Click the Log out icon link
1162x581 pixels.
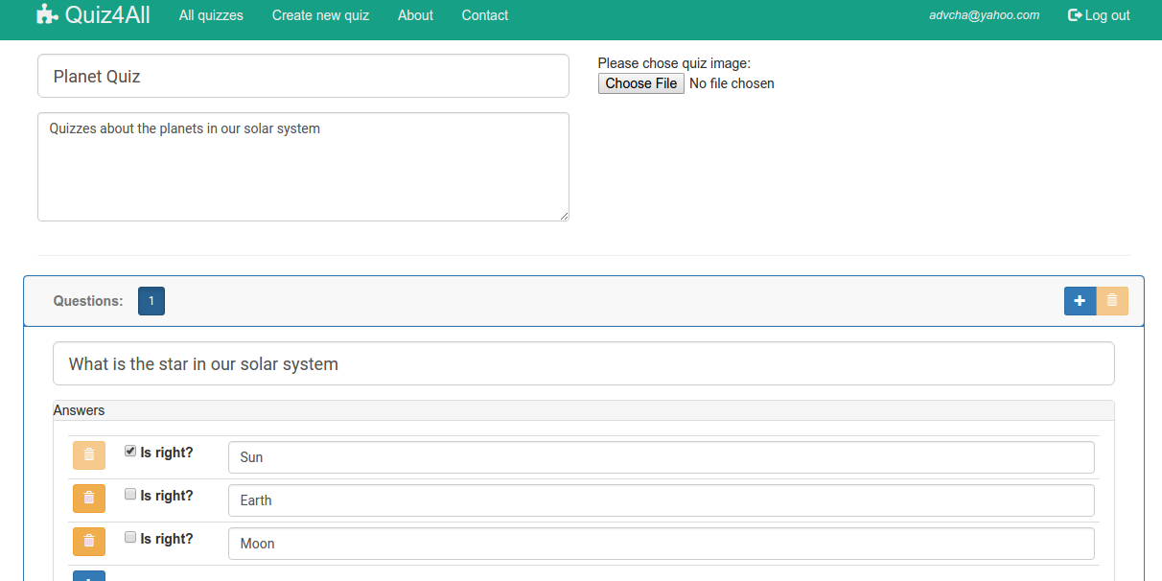click(1099, 15)
